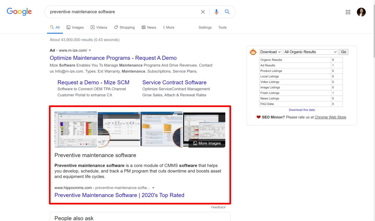This screenshot has width=375, height=221.
Task: Open search Settings
Action: [205, 27]
